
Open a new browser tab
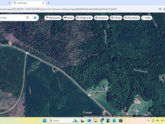click(x=48, y=3)
